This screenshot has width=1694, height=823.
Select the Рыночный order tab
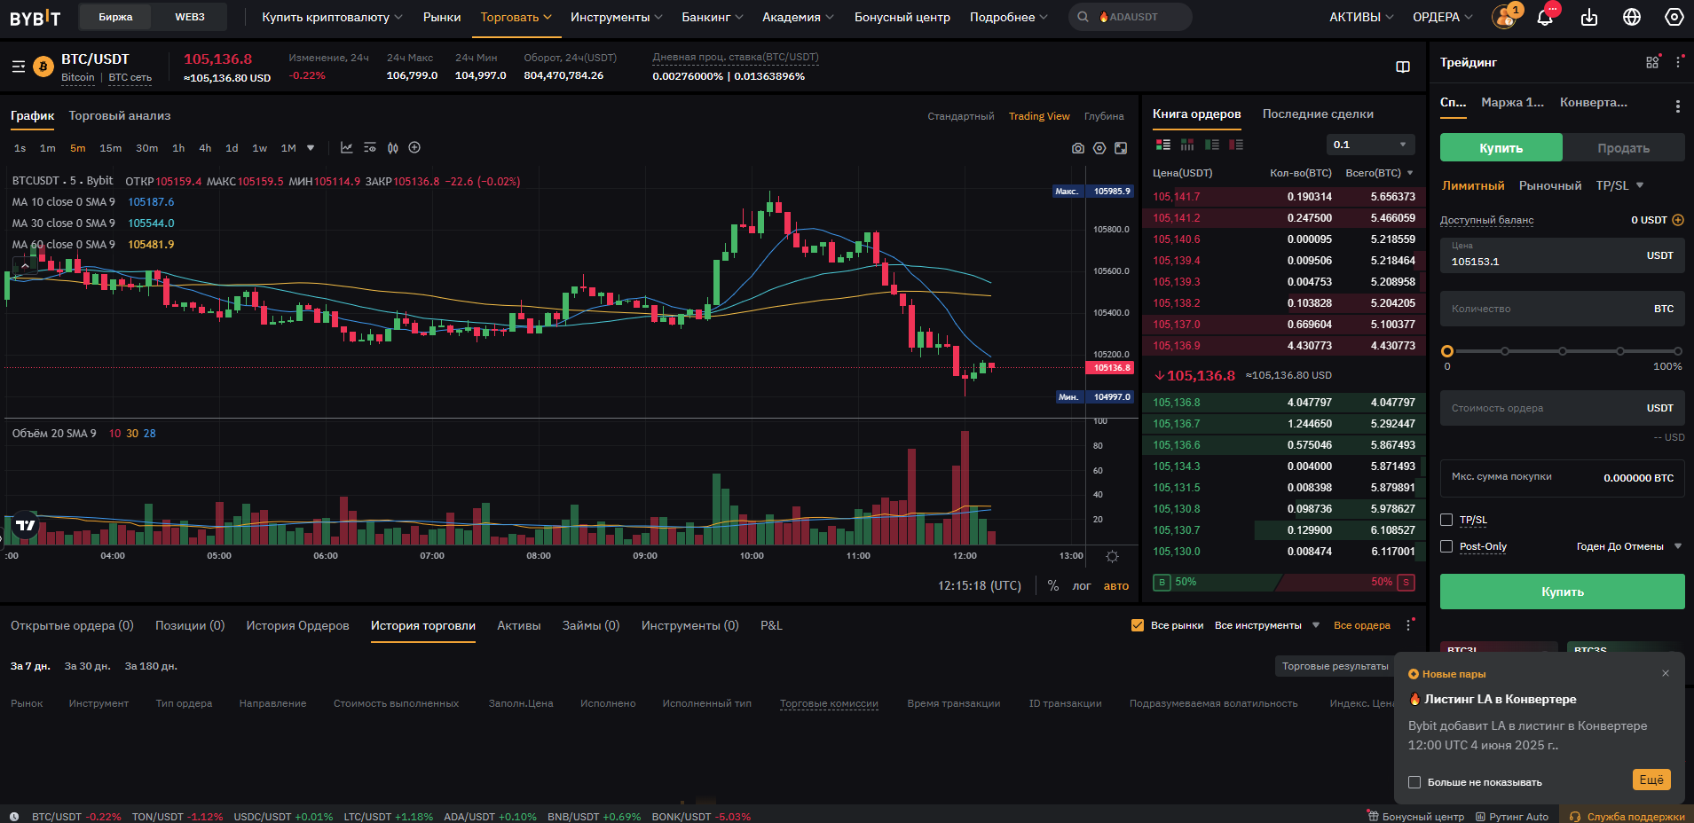[1549, 185]
